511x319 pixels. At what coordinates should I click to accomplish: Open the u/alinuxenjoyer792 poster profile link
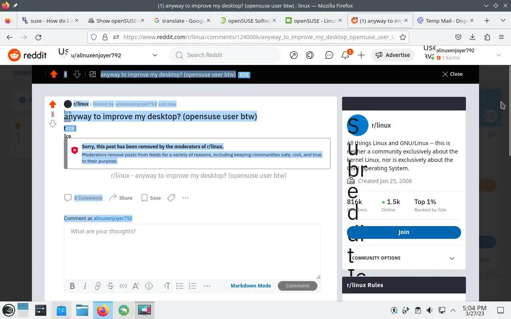click(x=136, y=104)
